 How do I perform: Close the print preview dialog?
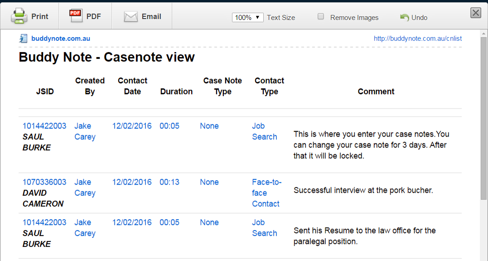[475, 13]
